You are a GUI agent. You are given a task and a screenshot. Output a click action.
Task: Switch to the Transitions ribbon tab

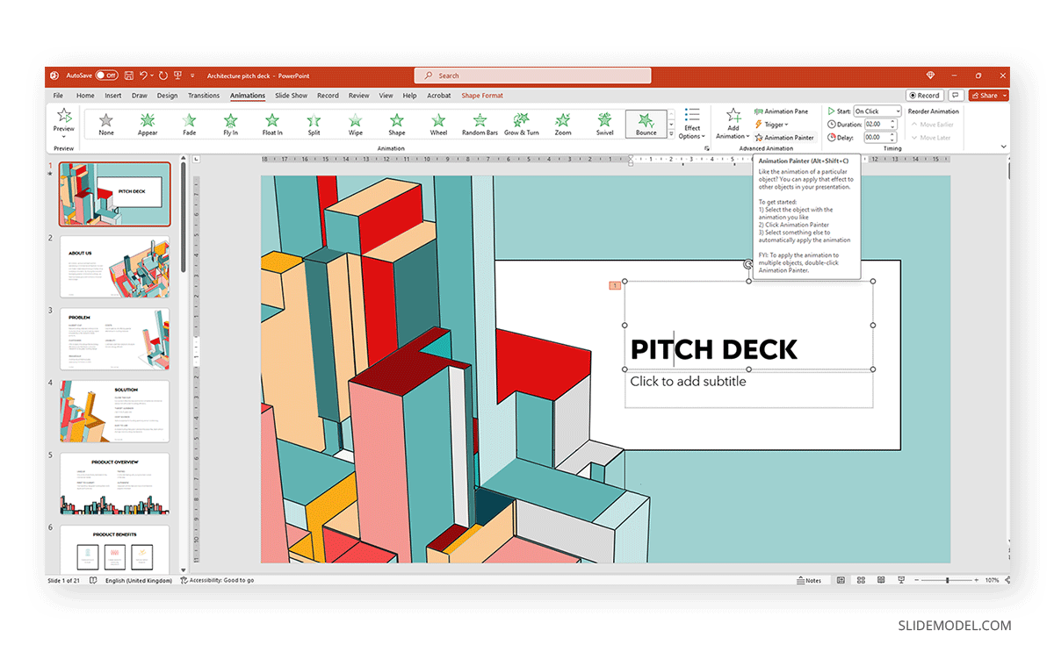pyautogui.click(x=204, y=96)
